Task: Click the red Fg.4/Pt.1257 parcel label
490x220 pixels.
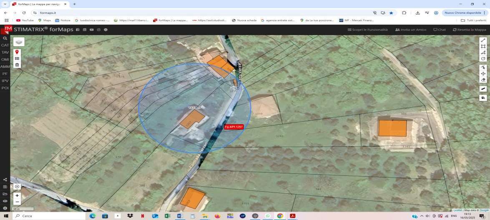Action: click(x=234, y=127)
